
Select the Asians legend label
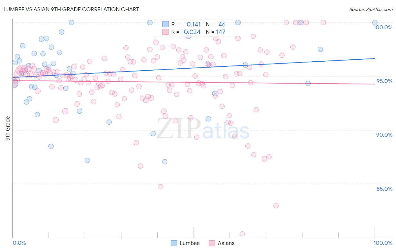226,243
